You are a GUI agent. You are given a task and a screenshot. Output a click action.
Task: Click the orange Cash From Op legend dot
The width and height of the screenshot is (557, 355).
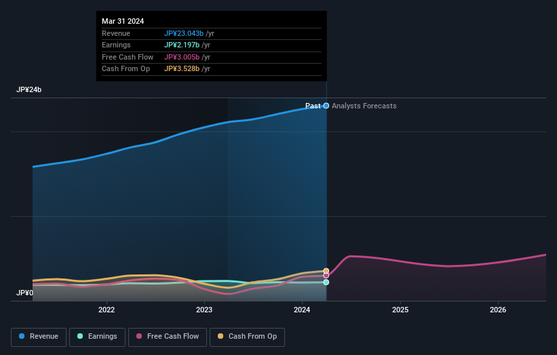[220, 336]
